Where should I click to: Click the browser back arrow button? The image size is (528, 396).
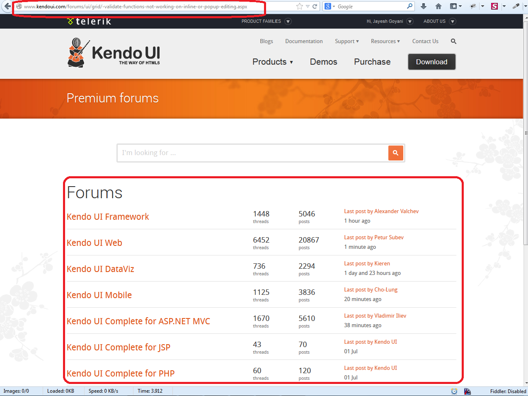tap(7, 6)
